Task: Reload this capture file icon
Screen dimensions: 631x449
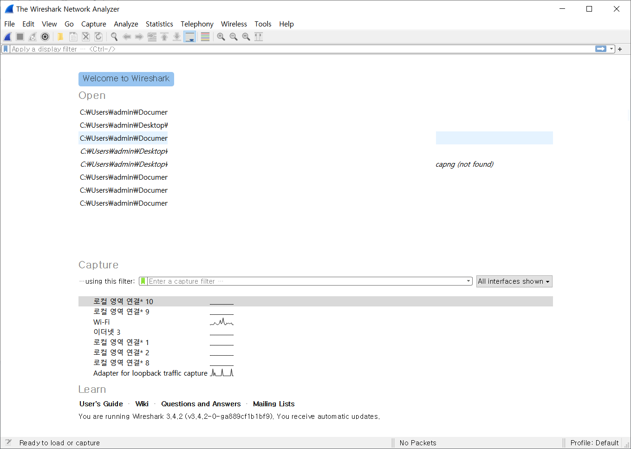Action: point(98,37)
